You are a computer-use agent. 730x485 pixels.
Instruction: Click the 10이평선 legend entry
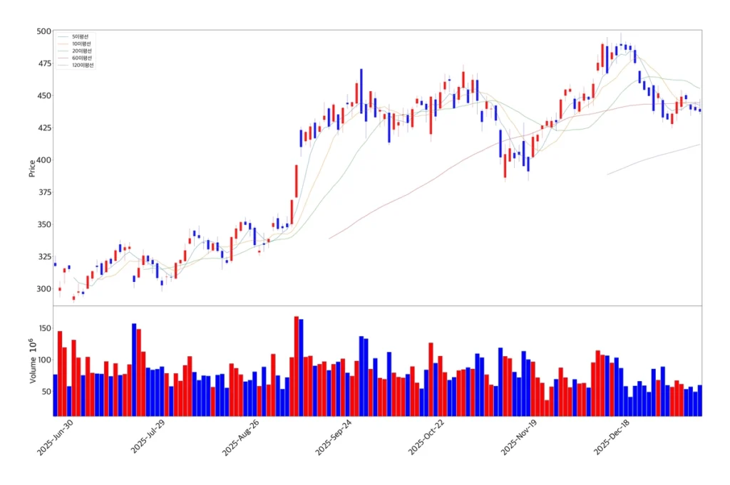81,43
